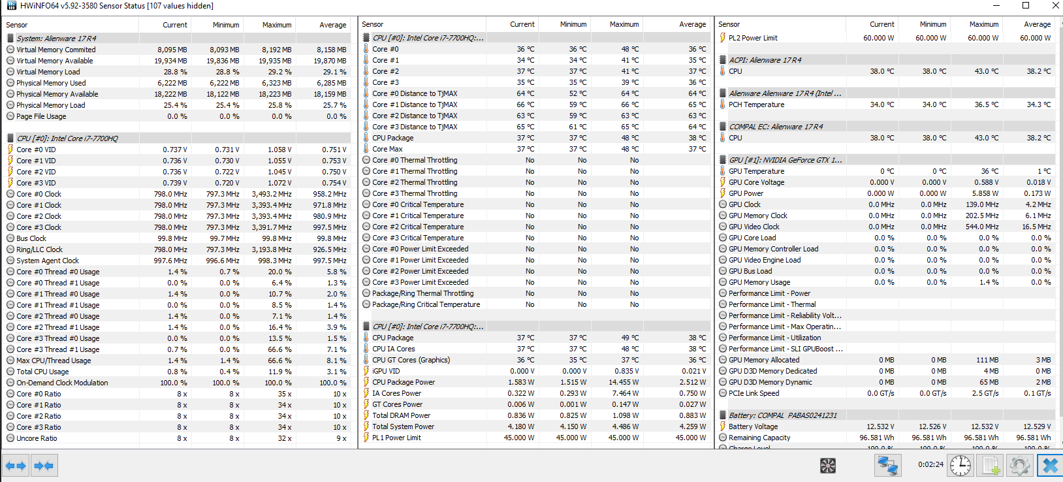Click the expand sensor columns arrows icon
The image size is (1063, 482).
tap(16, 466)
